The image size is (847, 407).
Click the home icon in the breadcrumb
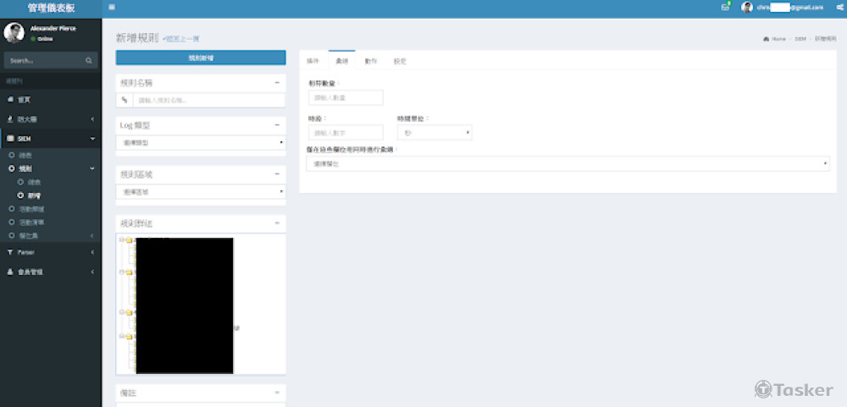click(766, 39)
